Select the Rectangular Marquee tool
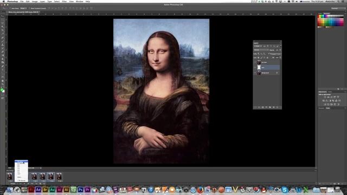347x195 pixels. 3,19
